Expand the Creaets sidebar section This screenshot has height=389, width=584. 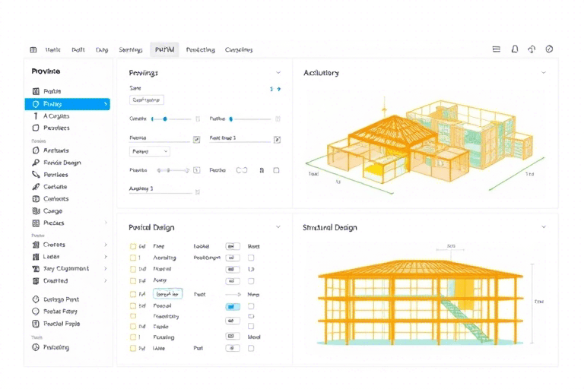point(106,245)
